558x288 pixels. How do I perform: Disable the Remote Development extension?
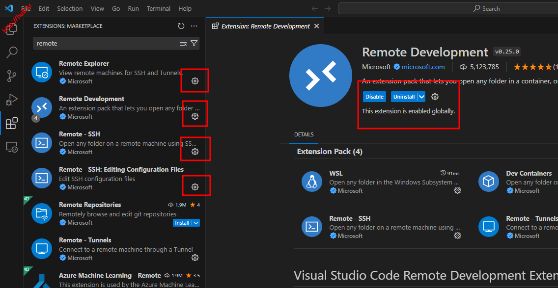(374, 97)
